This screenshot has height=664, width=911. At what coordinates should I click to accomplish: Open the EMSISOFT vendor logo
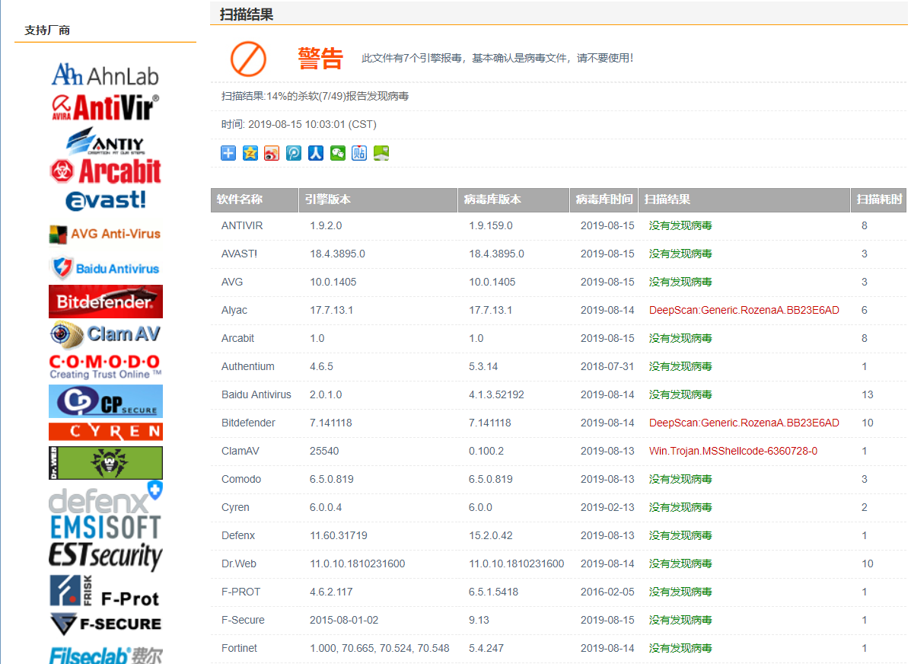click(x=105, y=528)
